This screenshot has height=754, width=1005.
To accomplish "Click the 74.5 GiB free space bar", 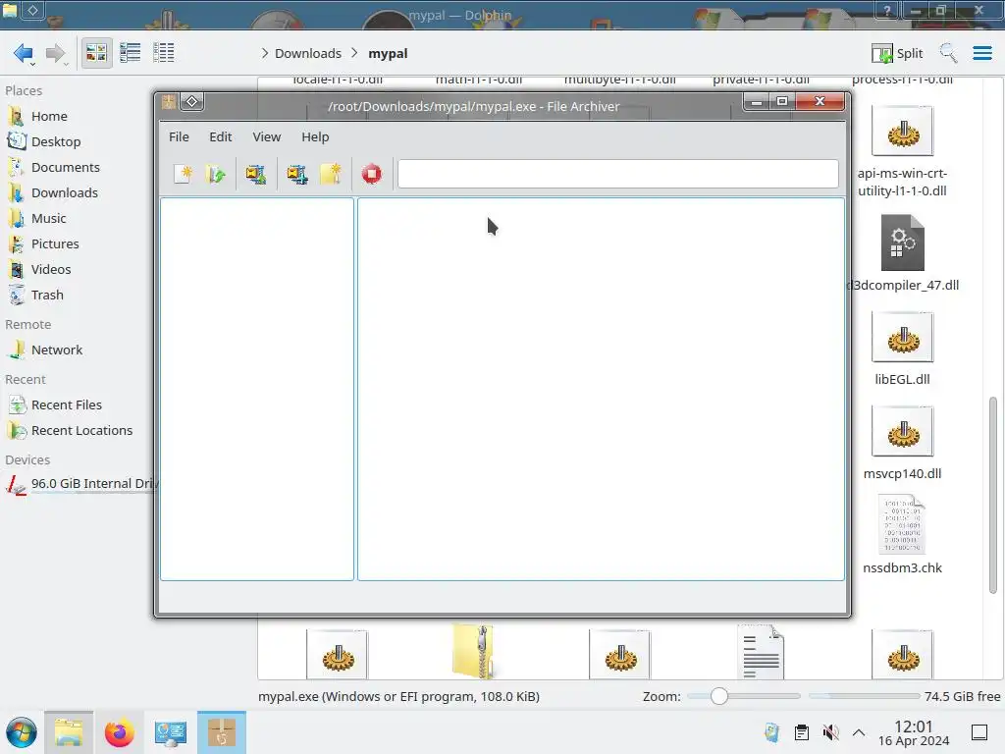I will (x=864, y=696).
